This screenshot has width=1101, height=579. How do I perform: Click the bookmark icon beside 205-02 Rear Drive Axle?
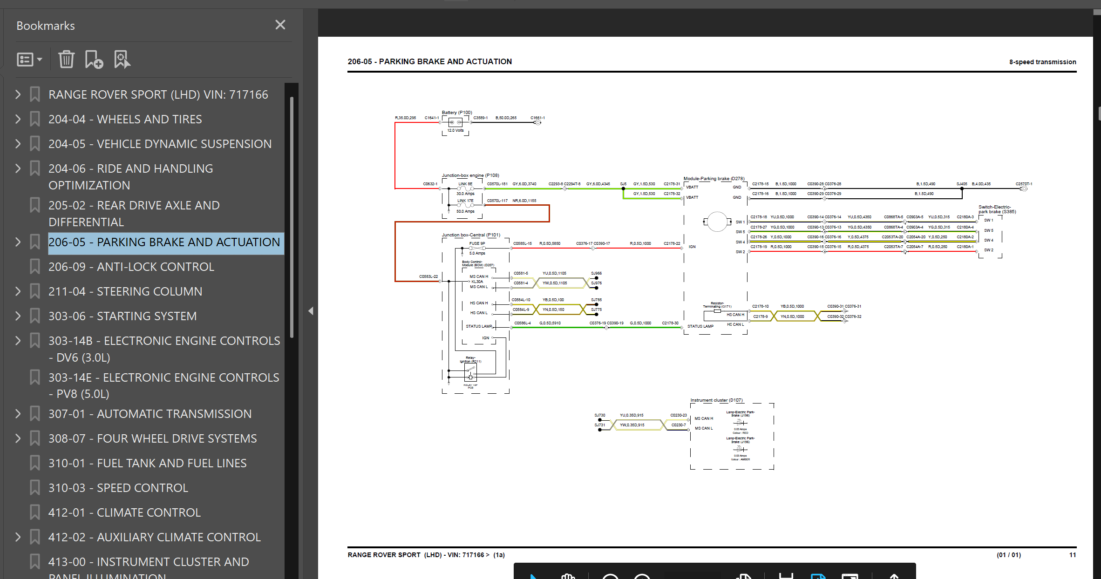(35, 205)
